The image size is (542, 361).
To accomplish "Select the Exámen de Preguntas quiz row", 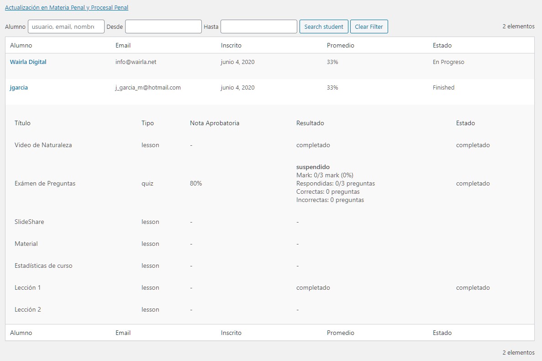I will tap(269, 183).
